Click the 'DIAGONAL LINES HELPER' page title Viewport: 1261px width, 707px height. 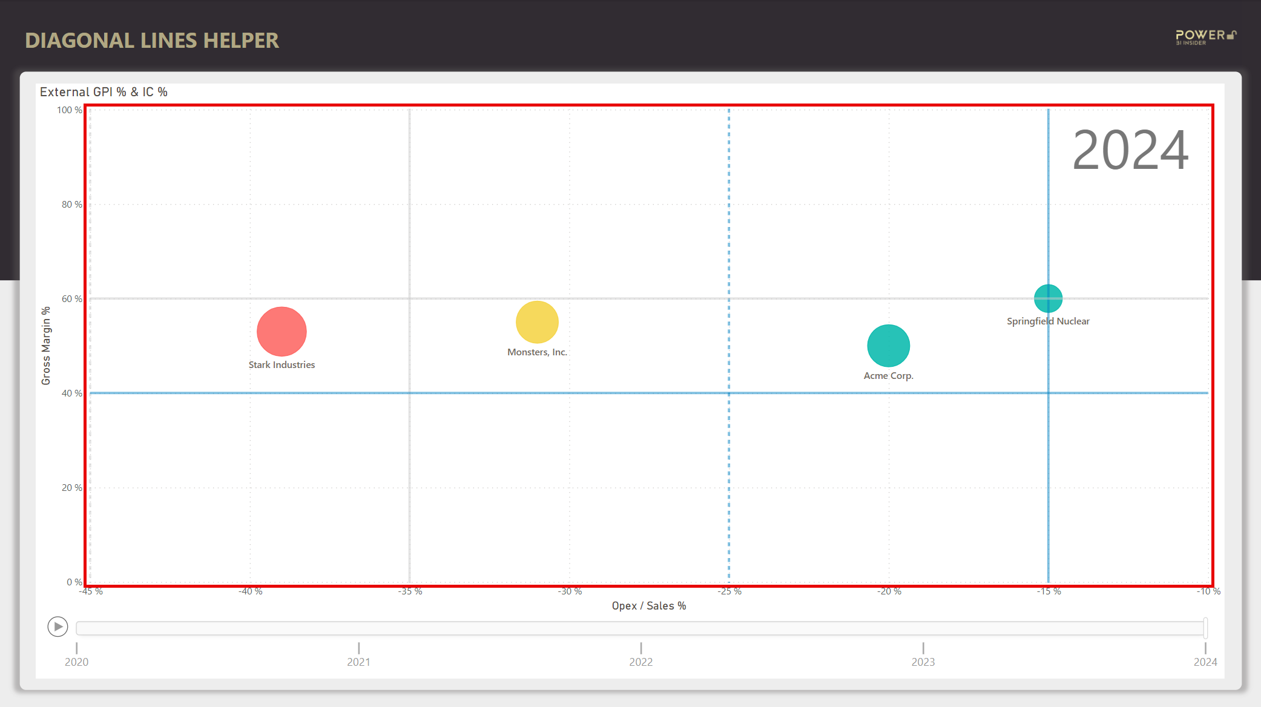[x=152, y=41]
